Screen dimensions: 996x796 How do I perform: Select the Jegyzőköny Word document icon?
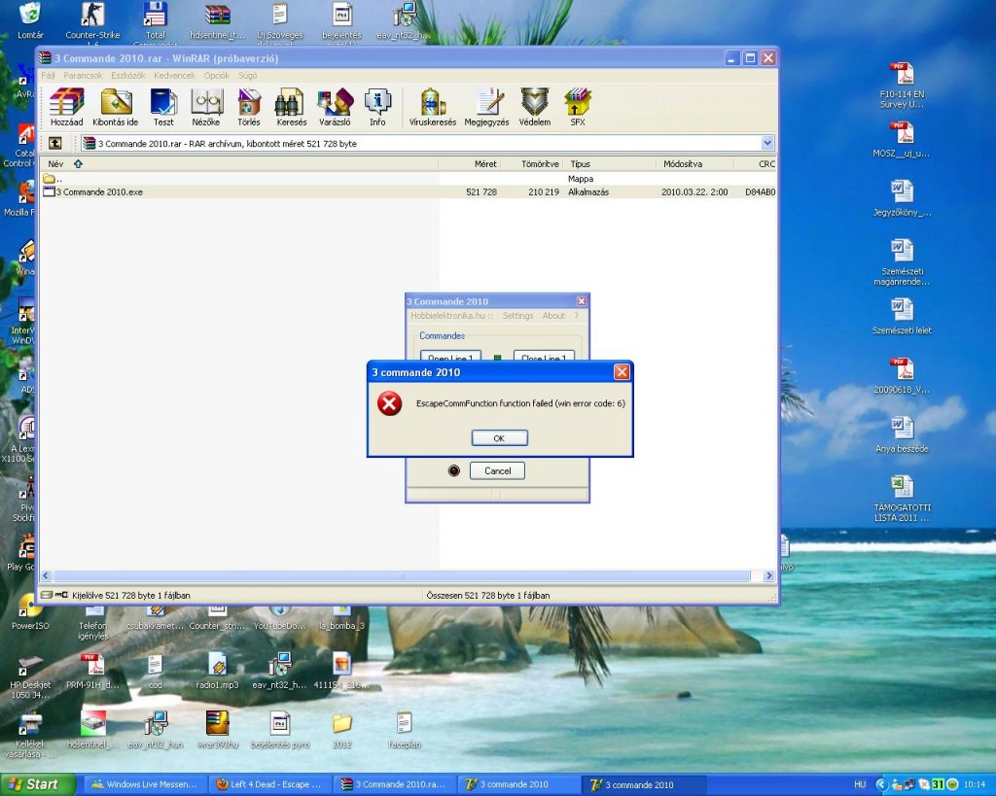point(902,198)
